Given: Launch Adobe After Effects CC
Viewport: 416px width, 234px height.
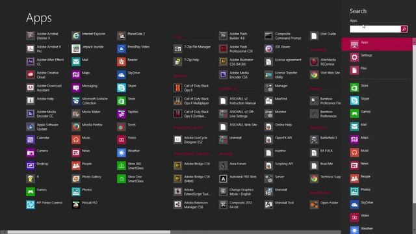Looking at the screenshot, I should (x=45, y=62).
